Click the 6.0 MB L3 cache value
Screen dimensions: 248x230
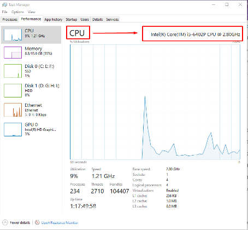172,206
